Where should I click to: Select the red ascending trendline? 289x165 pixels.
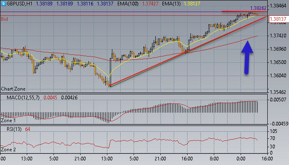tap(188, 51)
